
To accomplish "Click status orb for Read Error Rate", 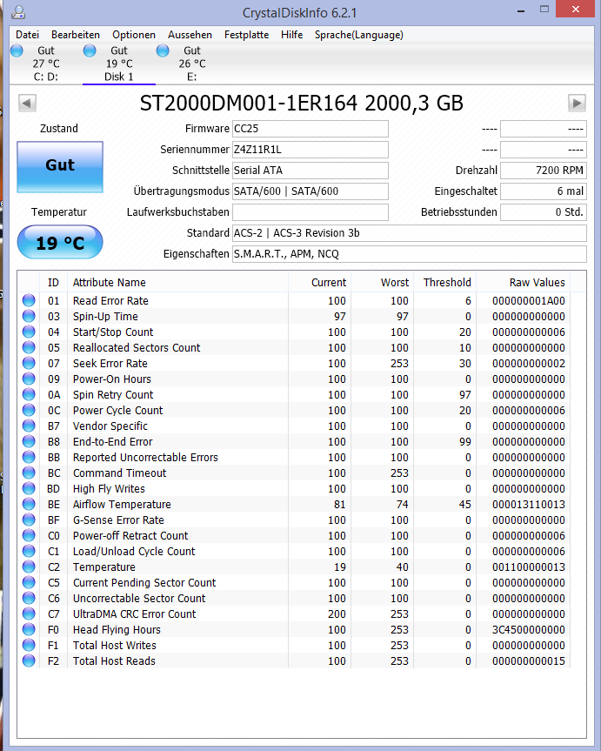I will (29, 300).
